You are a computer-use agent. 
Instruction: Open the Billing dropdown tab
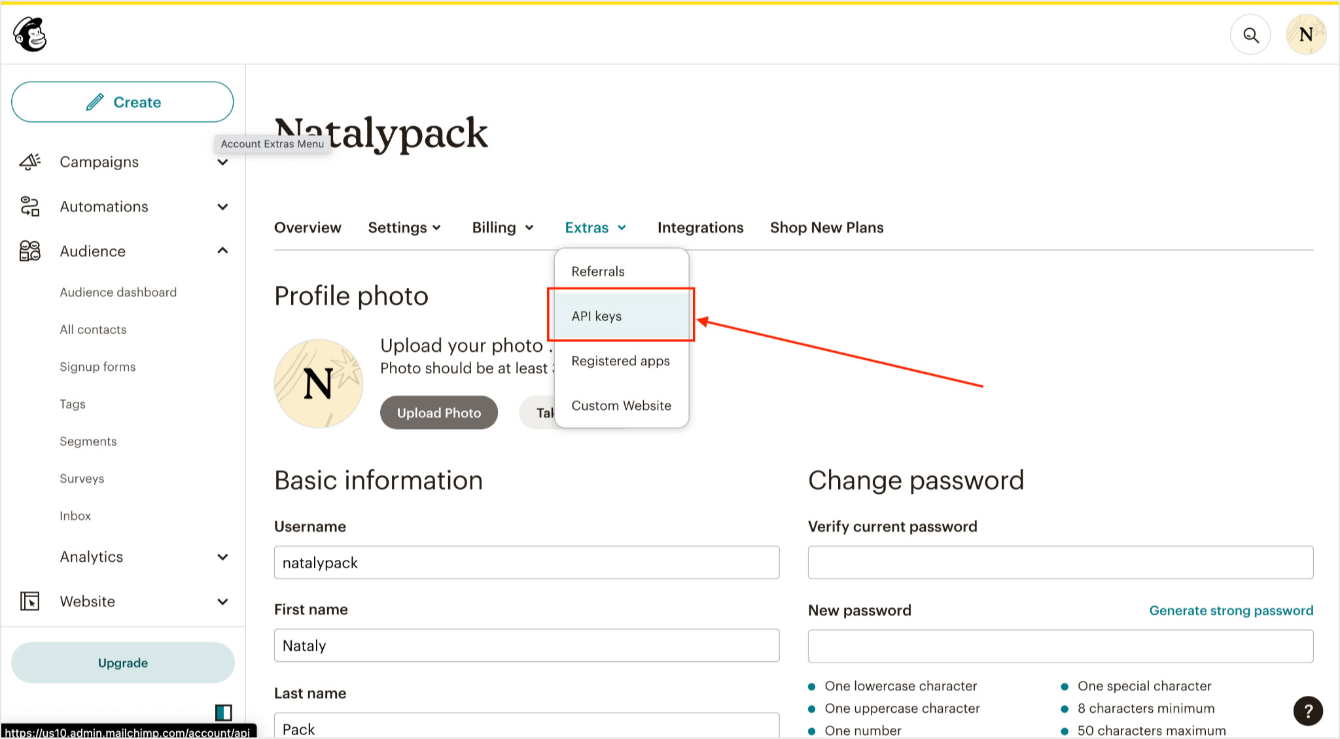tap(503, 228)
